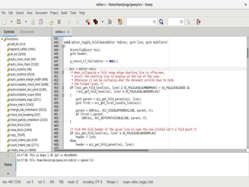
Task: Click the Save current file icon
Action: pyautogui.click(x=33, y=22)
